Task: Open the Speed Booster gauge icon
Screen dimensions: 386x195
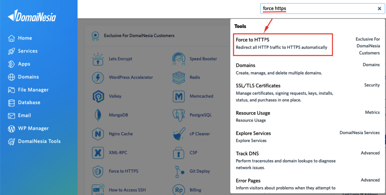Action: coord(179,59)
